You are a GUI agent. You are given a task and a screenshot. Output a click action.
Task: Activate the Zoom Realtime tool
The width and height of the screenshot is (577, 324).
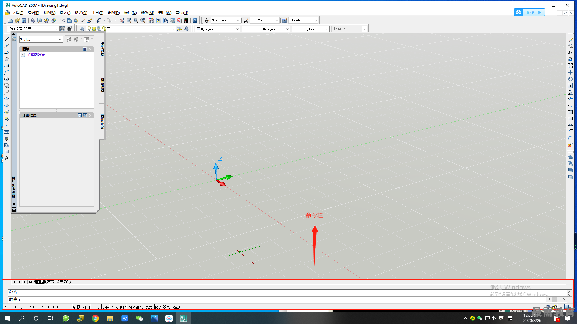point(129,20)
